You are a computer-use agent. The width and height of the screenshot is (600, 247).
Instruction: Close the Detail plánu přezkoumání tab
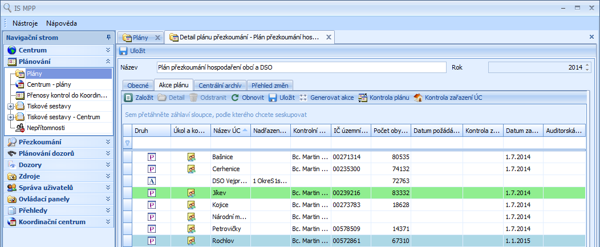coord(329,38)
